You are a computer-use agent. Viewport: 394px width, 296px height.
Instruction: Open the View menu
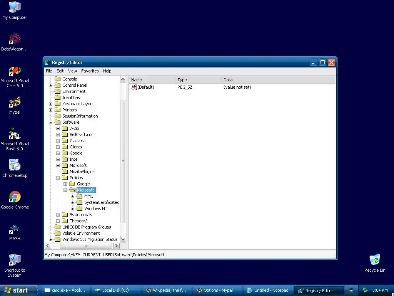point(72,71)
